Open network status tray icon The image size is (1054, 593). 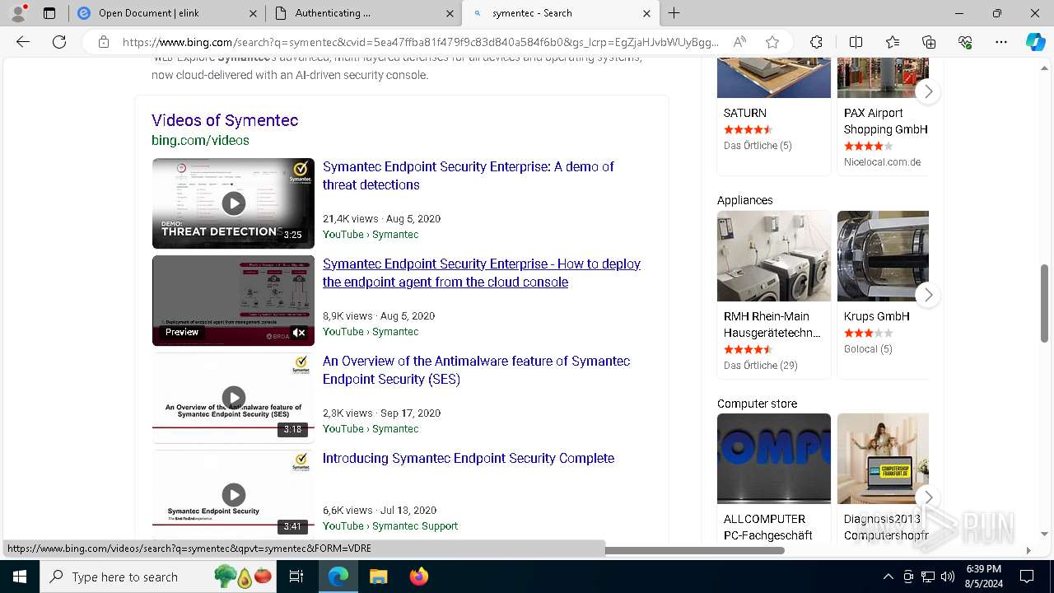928,577
